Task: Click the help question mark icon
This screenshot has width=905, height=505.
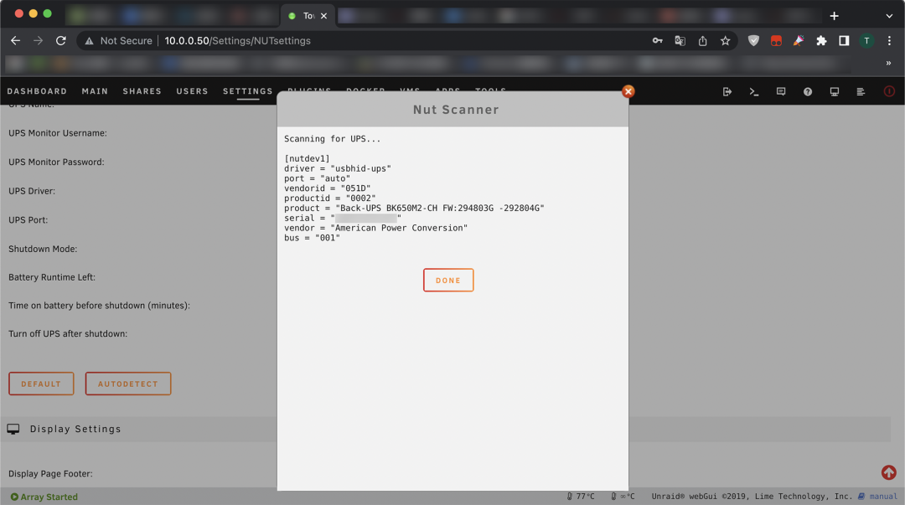Action: tap(808, 91)
